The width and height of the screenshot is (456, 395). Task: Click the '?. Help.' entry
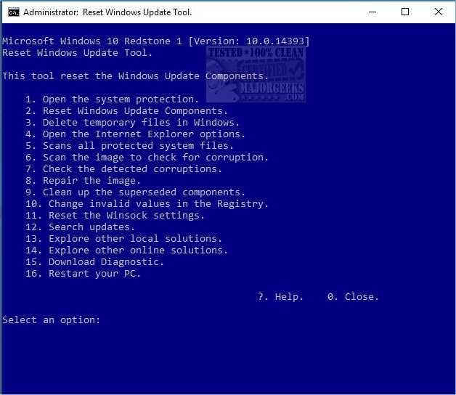coord(280,297)
